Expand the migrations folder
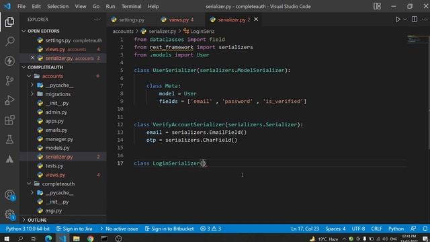This screenshot has width=430, height=242. [x=32, y=94]
